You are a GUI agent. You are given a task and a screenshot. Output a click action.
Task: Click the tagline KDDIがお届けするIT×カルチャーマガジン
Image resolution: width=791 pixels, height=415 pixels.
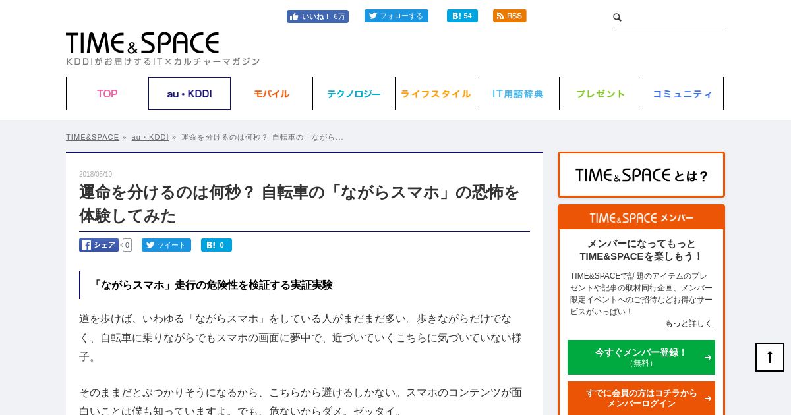pyautogui.click(x=163, y=61)
